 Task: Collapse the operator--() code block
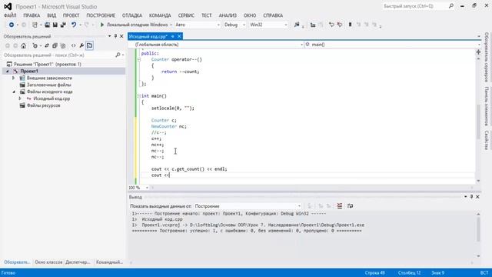(138, 59)
